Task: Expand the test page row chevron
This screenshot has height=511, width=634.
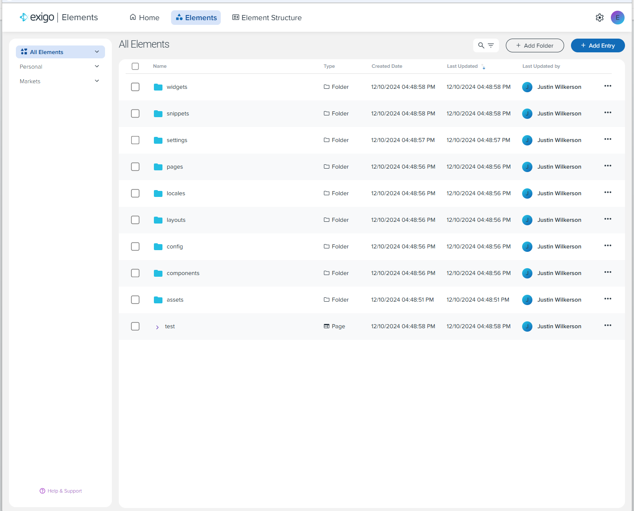Action: (x=157, y=327)
